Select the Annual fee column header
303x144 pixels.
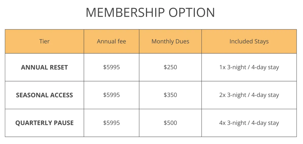111,41
